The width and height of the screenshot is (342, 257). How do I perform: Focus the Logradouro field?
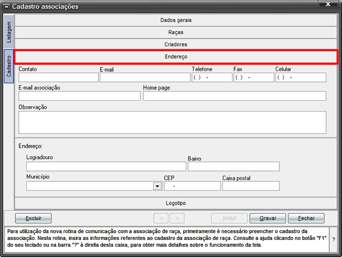point(106,166)
